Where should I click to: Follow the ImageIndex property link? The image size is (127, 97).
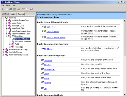point(50,69)
